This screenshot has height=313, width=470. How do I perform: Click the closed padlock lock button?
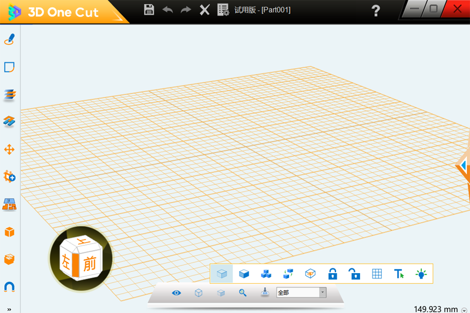point(333,274)
